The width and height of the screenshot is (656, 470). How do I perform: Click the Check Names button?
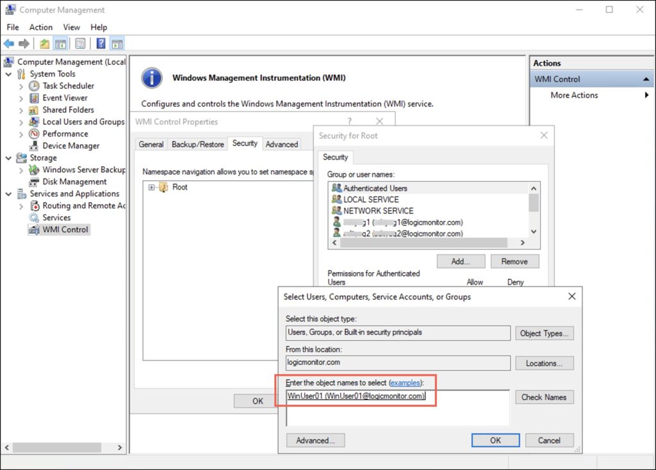coord(544,397)
